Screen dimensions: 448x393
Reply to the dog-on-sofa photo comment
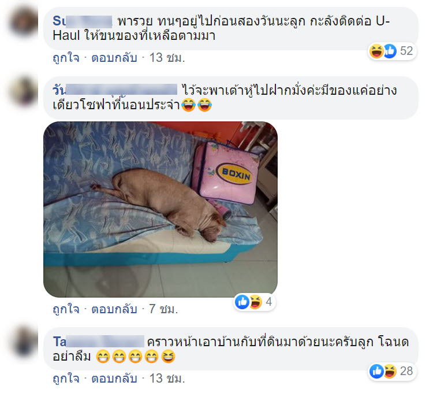click(x=114, y=309)
